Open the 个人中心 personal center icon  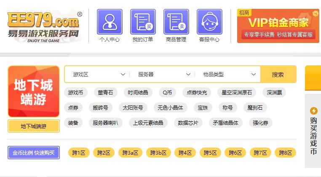click(110, 22)
